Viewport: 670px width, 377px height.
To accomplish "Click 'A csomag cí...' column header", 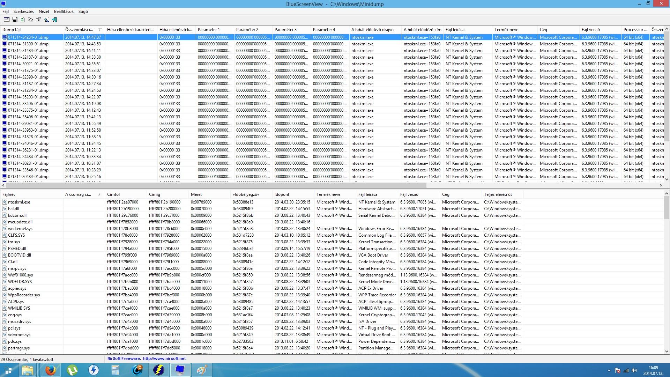I will click(x=84, y=194).
